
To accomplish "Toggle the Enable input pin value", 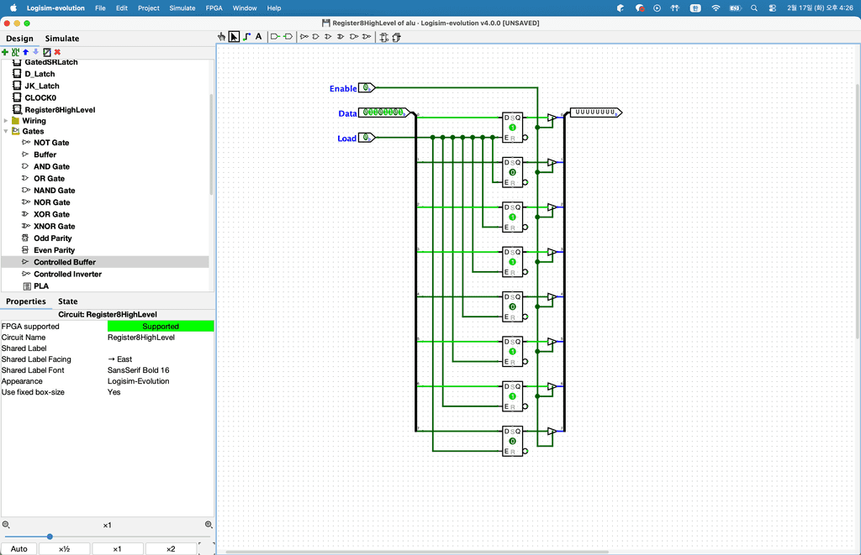I will pos(366,88).
